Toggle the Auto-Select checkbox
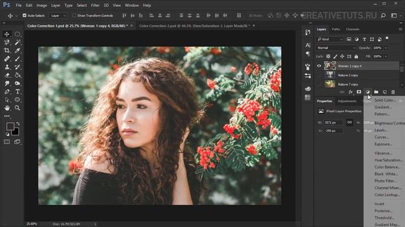Image resolution: width=405 pixels, height=227 pixels. 25,15
